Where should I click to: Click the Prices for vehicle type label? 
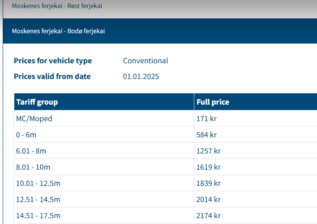pyautogui.click(x=53, y=61)
